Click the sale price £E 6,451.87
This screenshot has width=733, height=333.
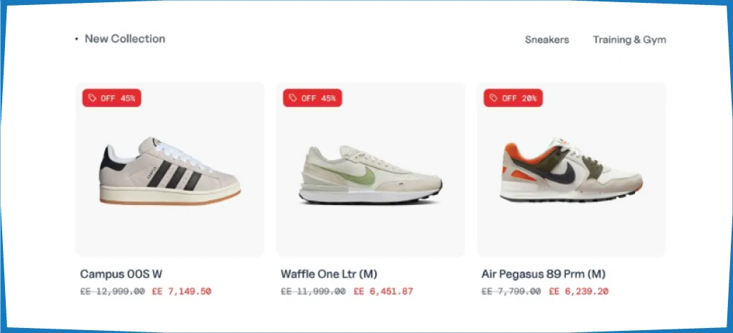click(384, 292)
